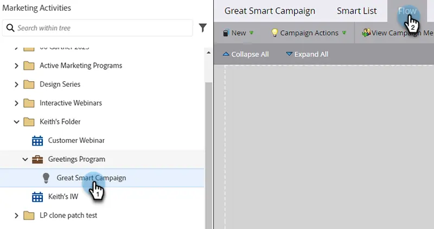The width and height of the screenshot is (434, 229).
Task: Click Expand All in the flow toolbar
Action: point(307,54)
